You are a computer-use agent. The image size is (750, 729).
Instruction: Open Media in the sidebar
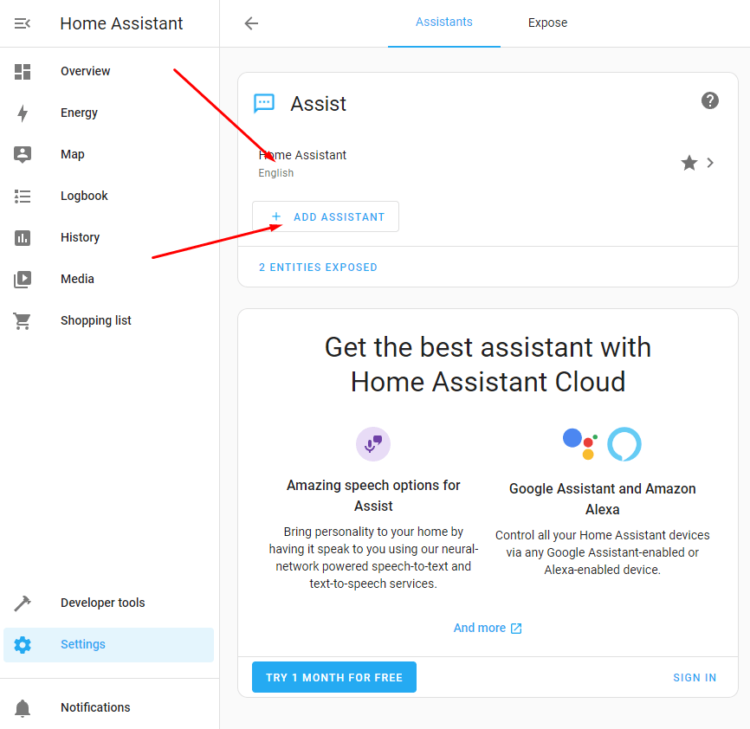(108, 280)
